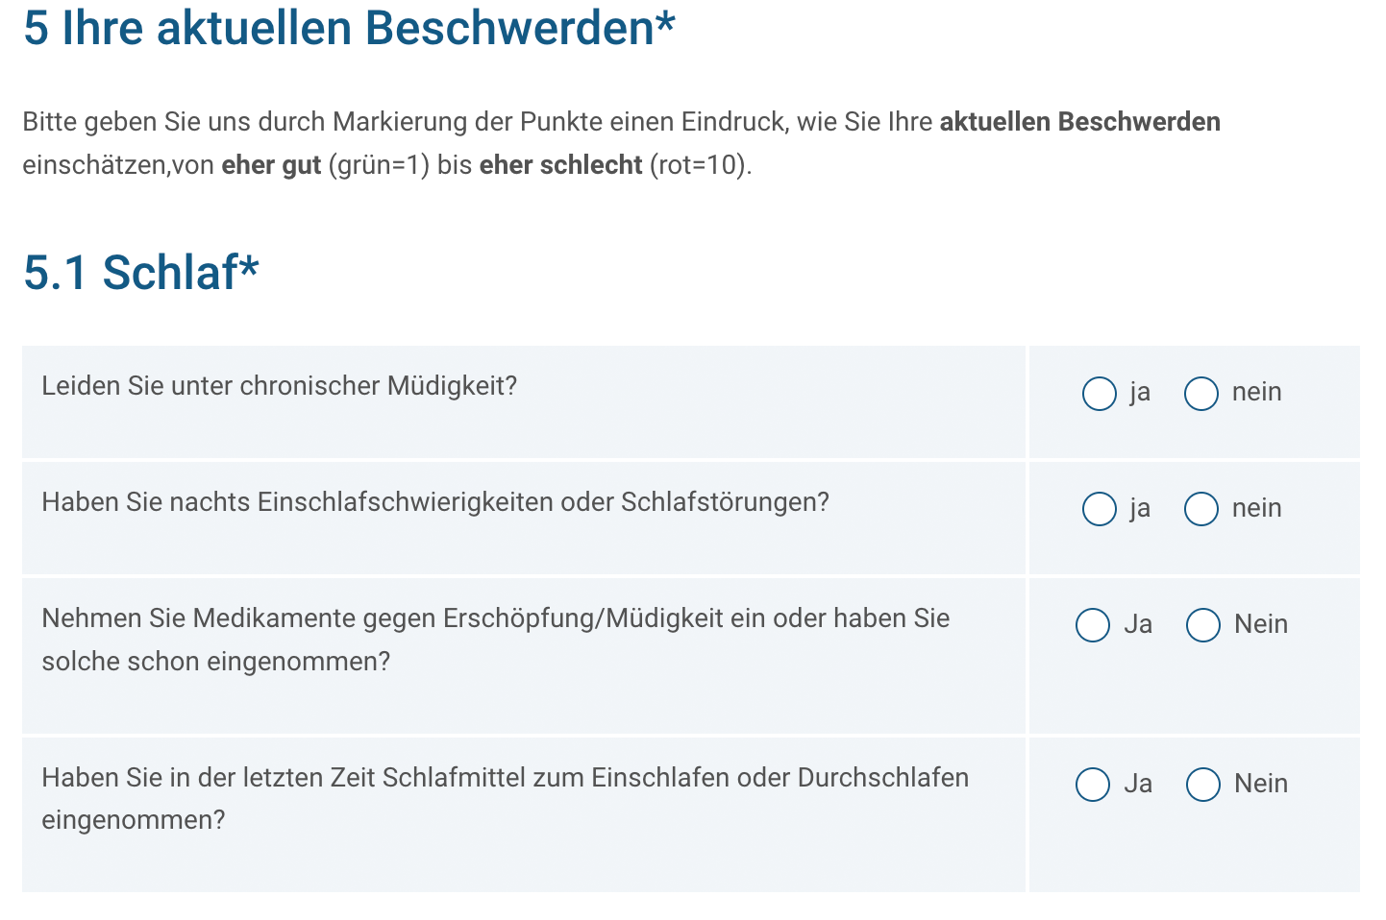Mark 'Ja' radio for Medikamente gegen Erschöpfung

[x=1093, y=625]
